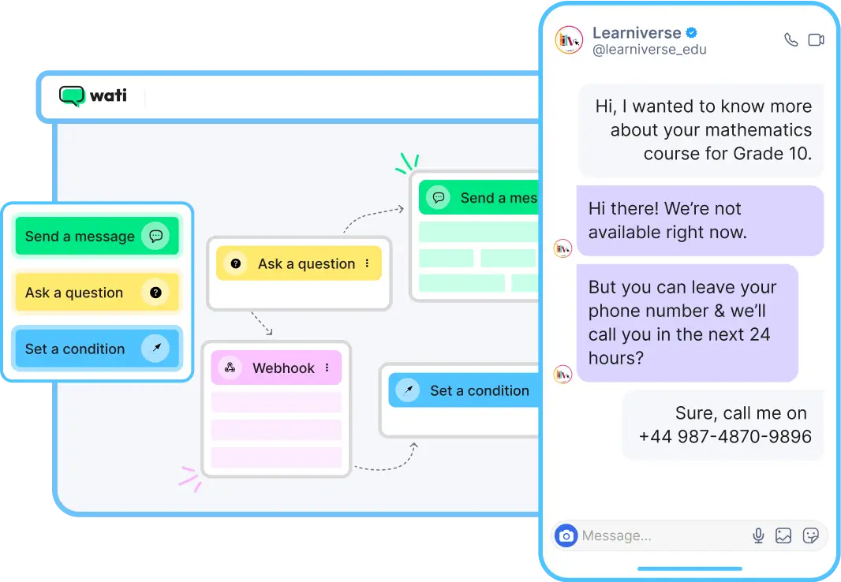Attach a picture using the image icon
The height and width of the screenshot is (582, 841).
pos(783,535)
